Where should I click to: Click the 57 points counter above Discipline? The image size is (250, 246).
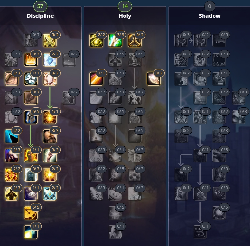click(40, 6)
